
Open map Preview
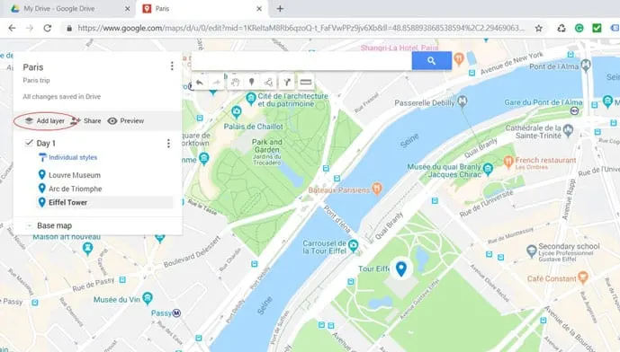[126, 120]
